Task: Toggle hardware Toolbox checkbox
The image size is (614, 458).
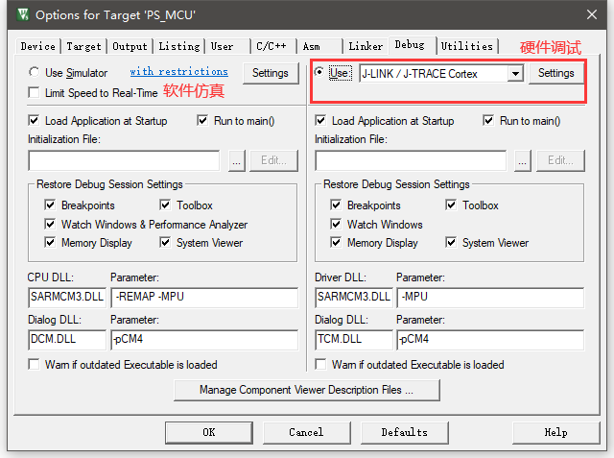Action: (x=451, y=205)
